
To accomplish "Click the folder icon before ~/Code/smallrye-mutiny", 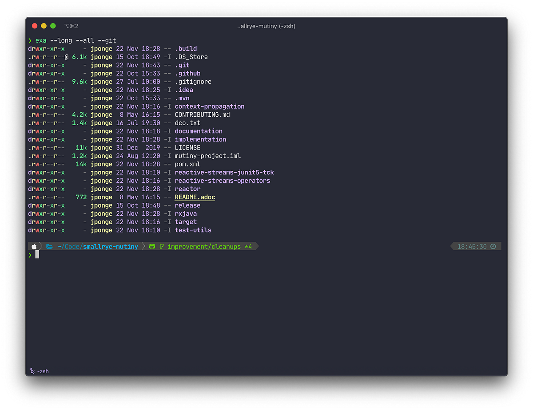I will [x=50, y=246].
